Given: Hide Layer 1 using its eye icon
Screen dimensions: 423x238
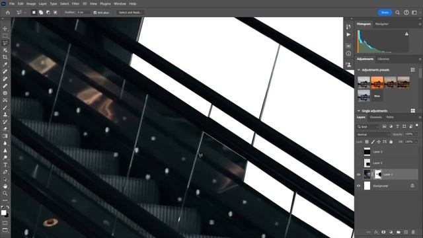Looking at the screenshot, I should coord(358,175).
